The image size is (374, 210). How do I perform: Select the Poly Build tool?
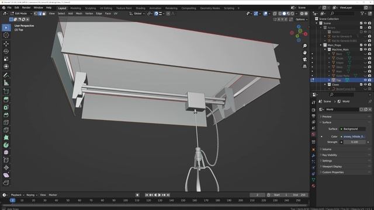click(6, 138)
